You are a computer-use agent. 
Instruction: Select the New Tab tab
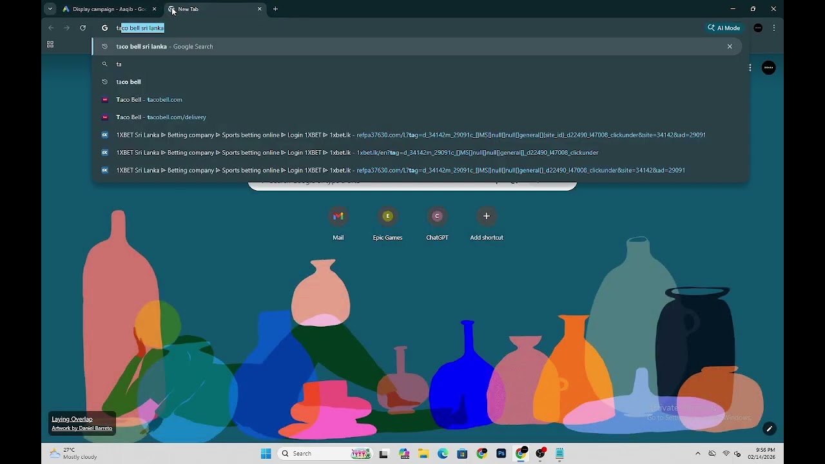(x=215, y=9)
